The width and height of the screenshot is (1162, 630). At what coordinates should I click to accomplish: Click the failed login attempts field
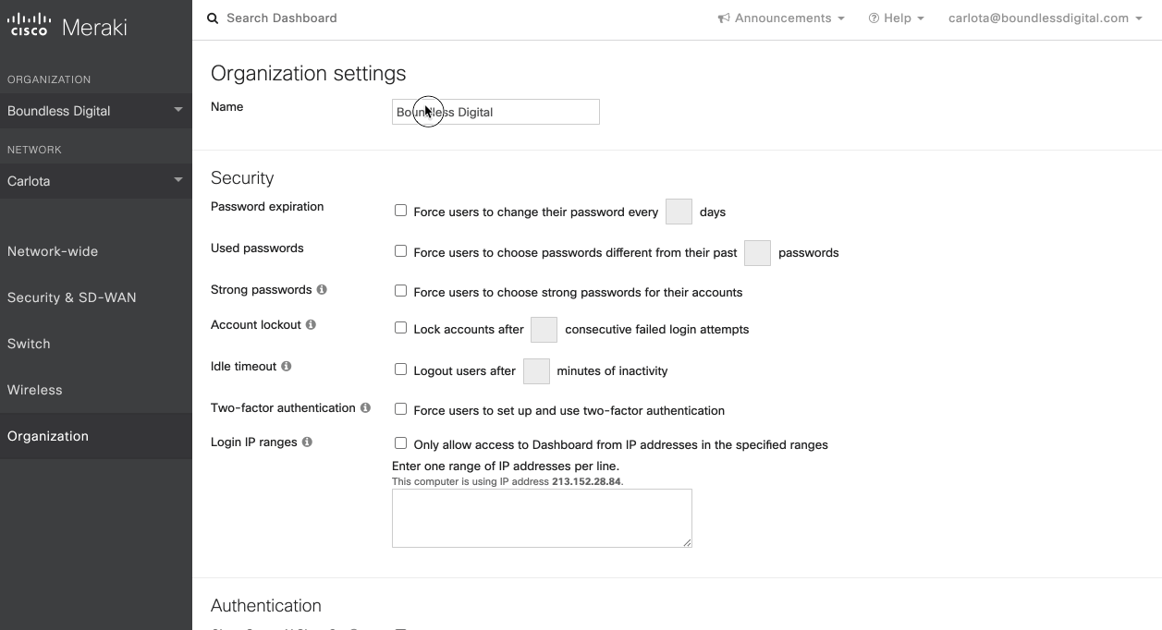coord(544,329)
